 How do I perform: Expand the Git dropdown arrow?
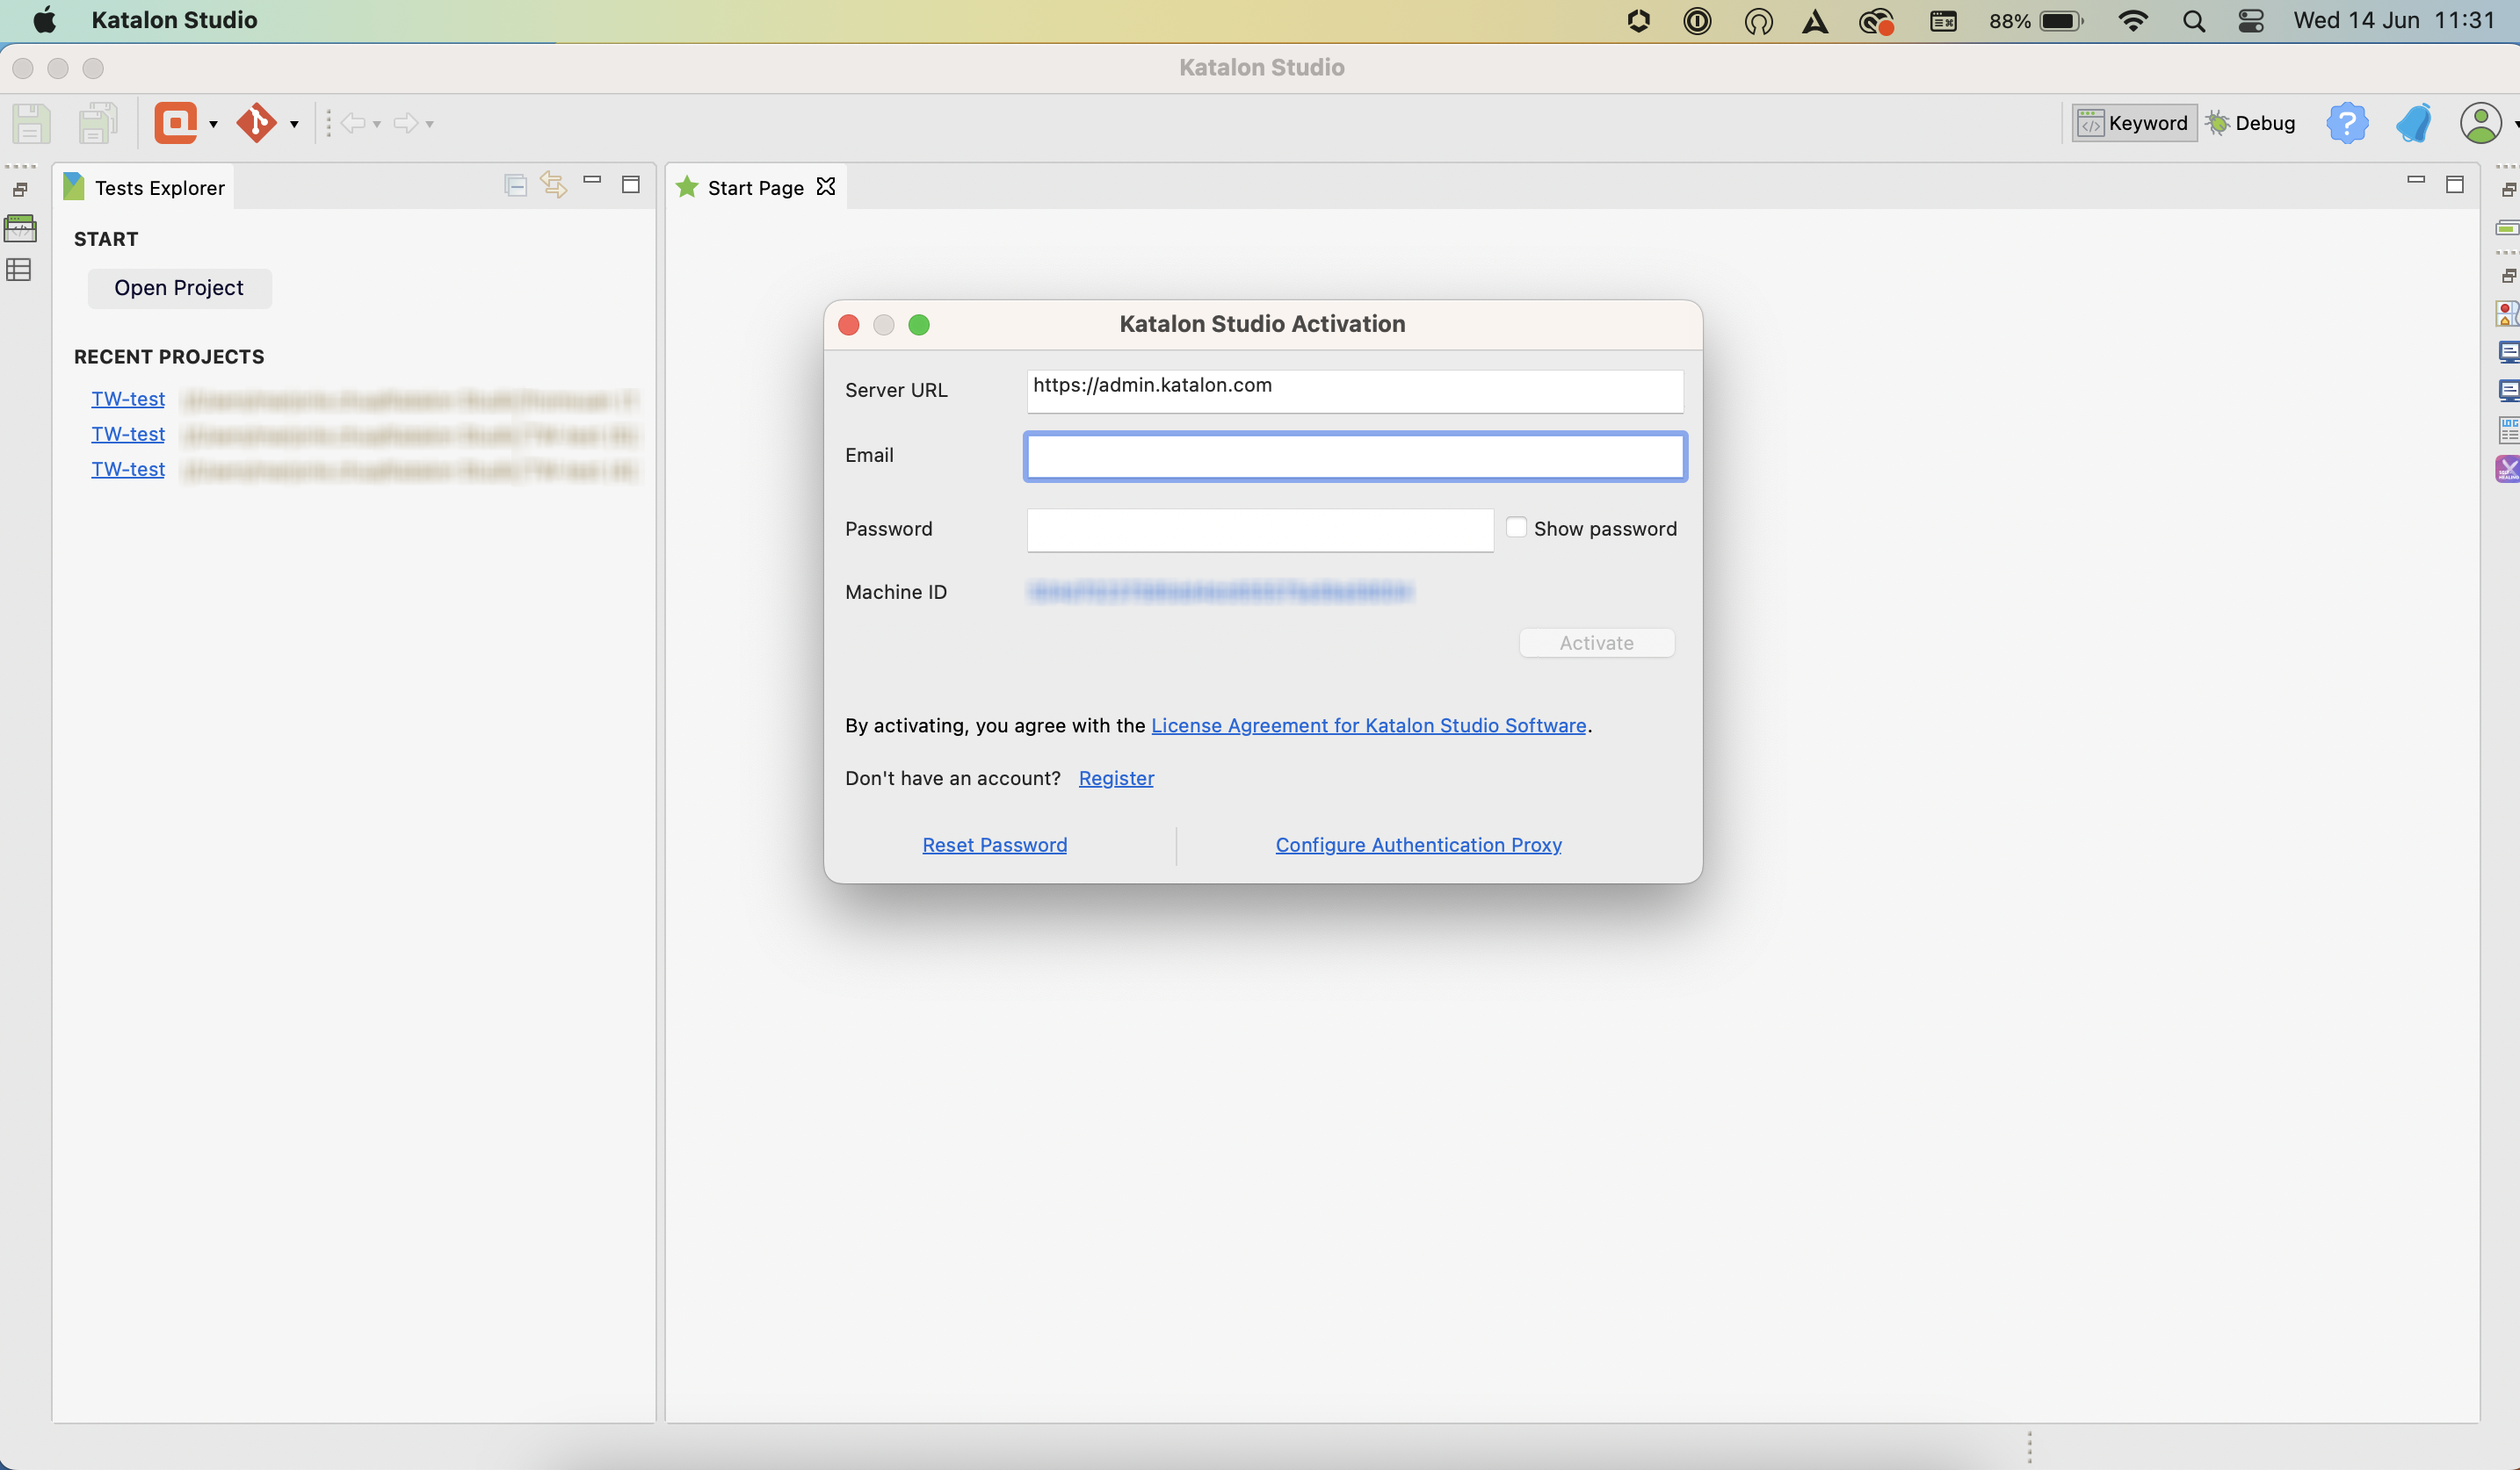(x=294, y=124)
